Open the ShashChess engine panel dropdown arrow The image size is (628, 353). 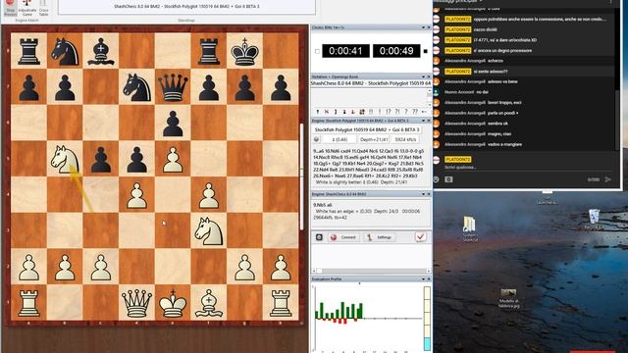423,194
